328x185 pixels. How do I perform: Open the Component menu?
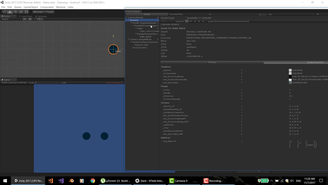[47, 7]
